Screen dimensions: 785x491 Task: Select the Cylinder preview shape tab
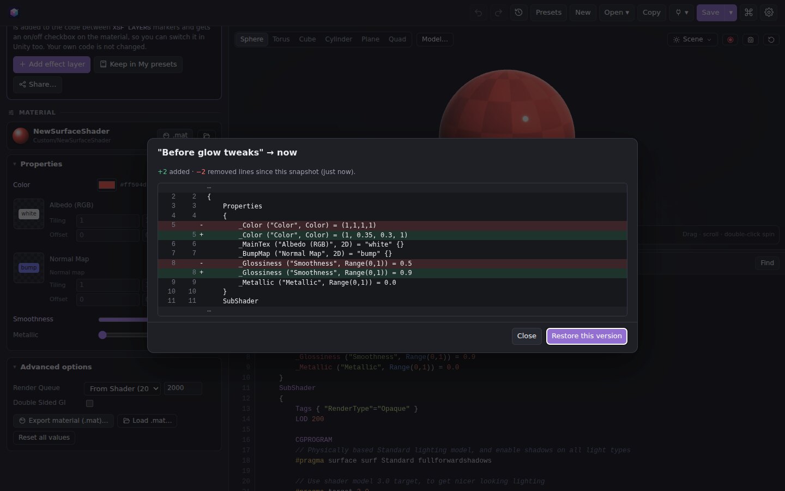click(x=339, y=39)
